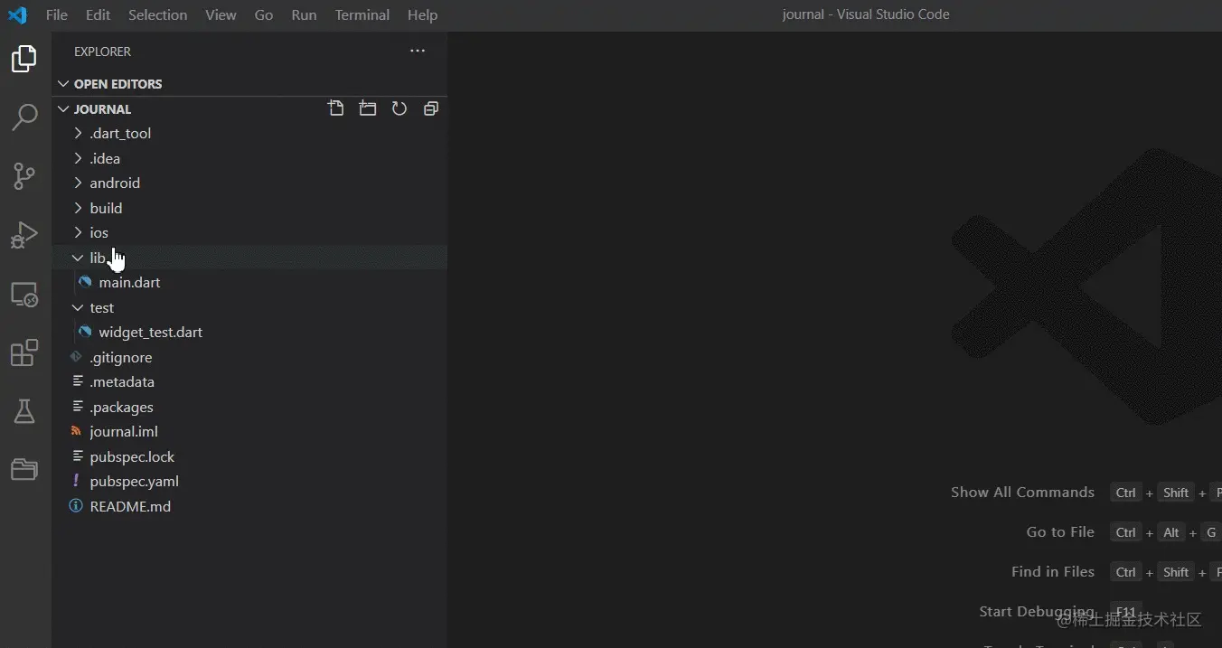The width and height of the screenshot is (1222, 648).
Task: Create a new folder in JOURNAL
Action: (x=368, y=108)
